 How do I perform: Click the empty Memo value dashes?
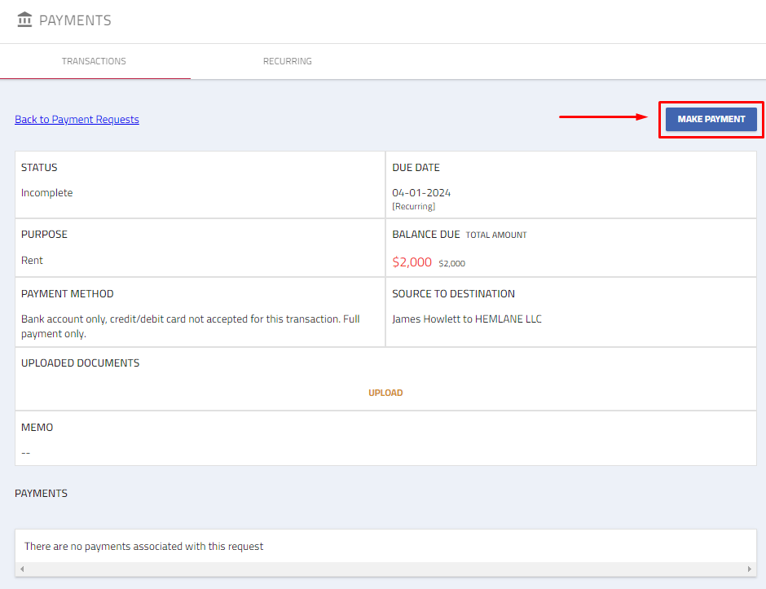[x=26, y=452]
